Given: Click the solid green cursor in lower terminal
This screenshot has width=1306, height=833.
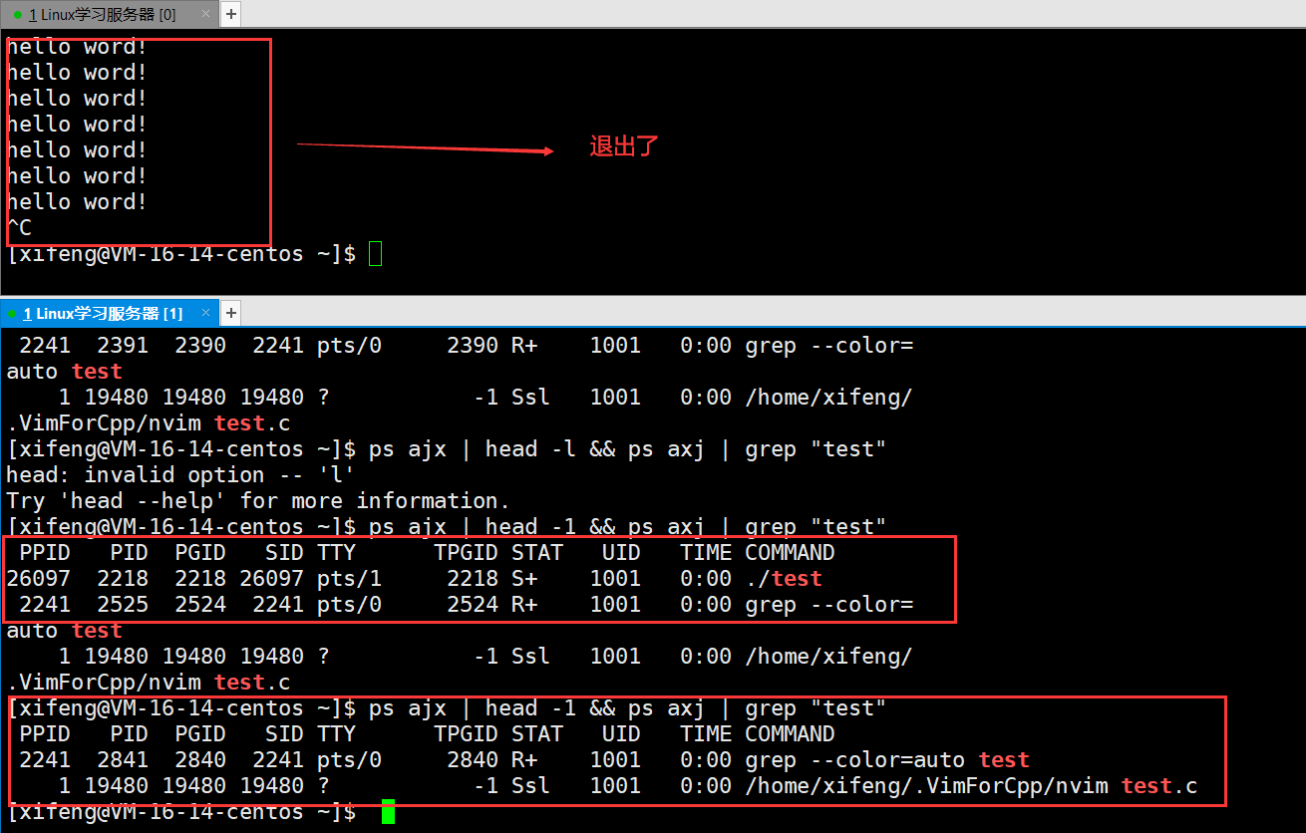Looking at the screenshot, I should [388, 812].
